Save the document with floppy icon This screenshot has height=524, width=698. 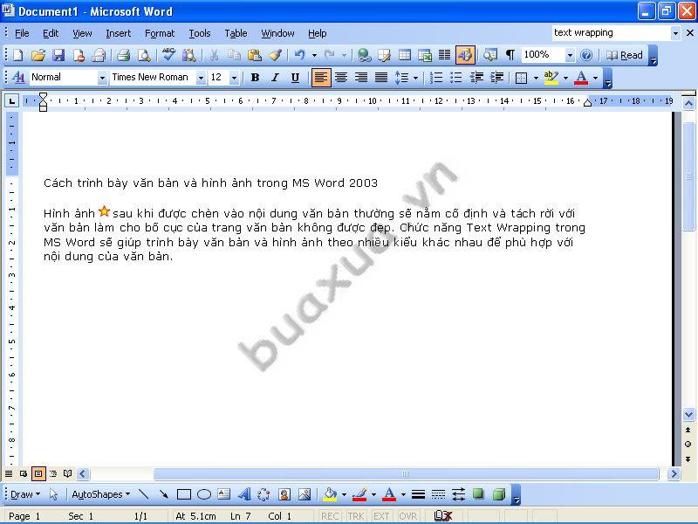pyautogui.click(x=58, y=55)
